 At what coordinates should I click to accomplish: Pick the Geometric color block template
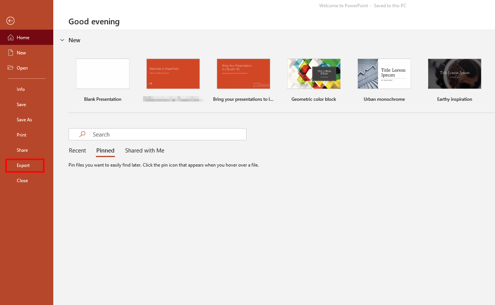pyautogui.click(x=314, y=74)
